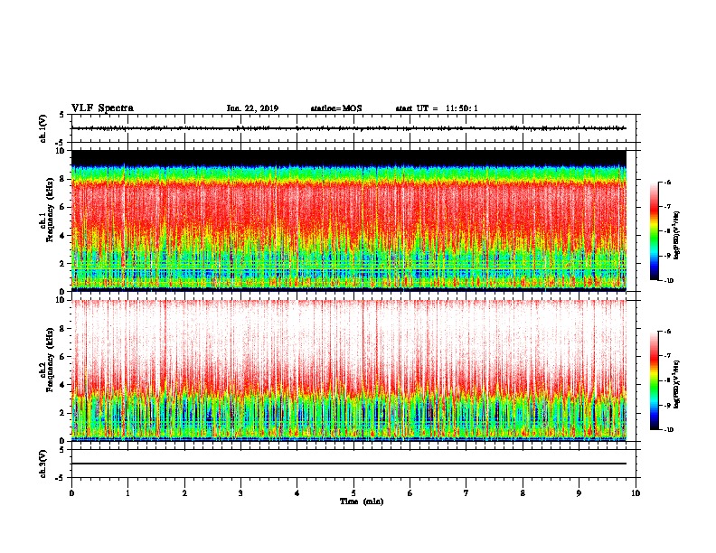Image resolution: width=716 pixels, height=553 pixels.
Task: Click the "ch.3(V)" axis label
Action: (43, 464)
